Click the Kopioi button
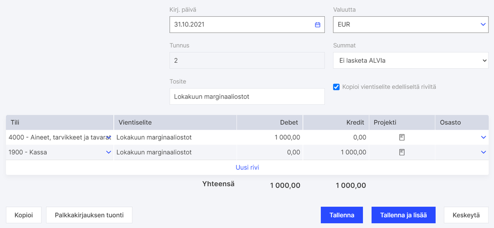494x228 pixels. [24, 215]
